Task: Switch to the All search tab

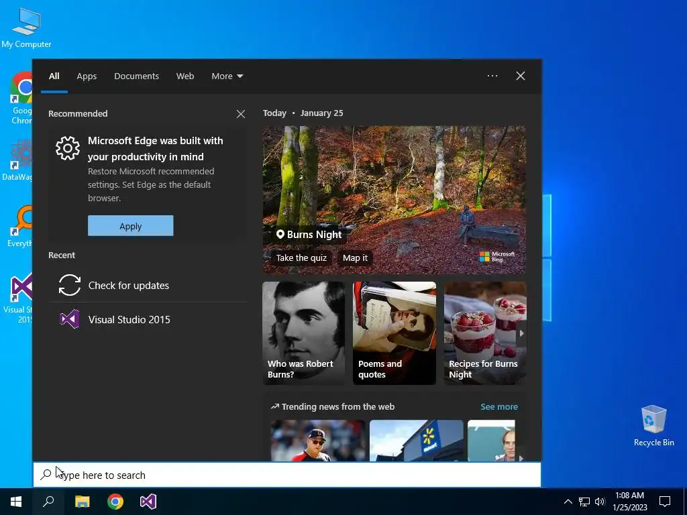Action: 54,76
